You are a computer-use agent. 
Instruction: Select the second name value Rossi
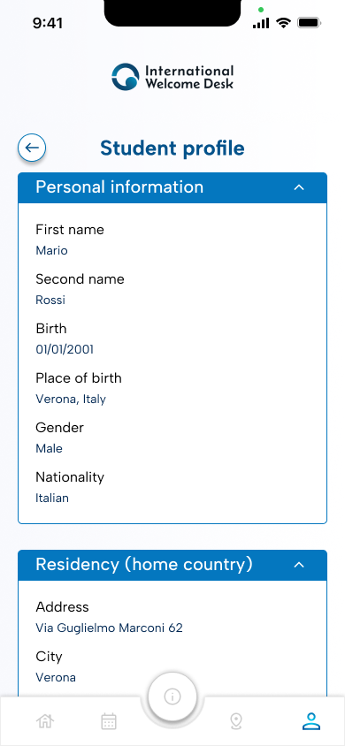point(50,301)
